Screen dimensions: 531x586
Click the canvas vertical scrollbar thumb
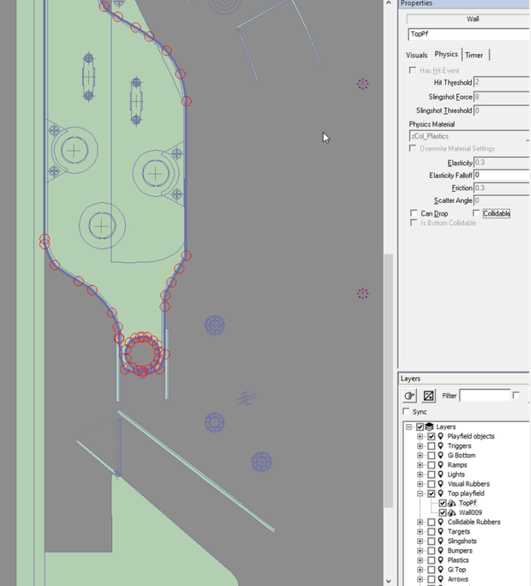[389, 381]
